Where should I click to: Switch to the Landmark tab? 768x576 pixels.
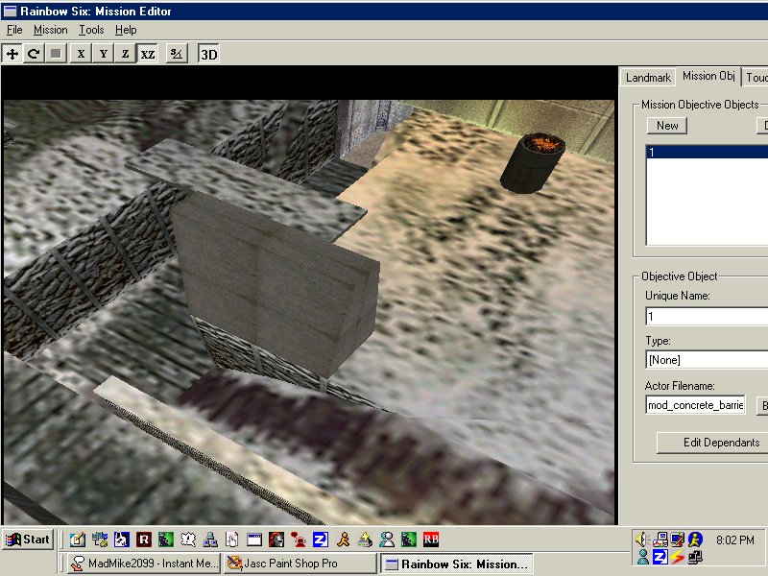[647, 78]
